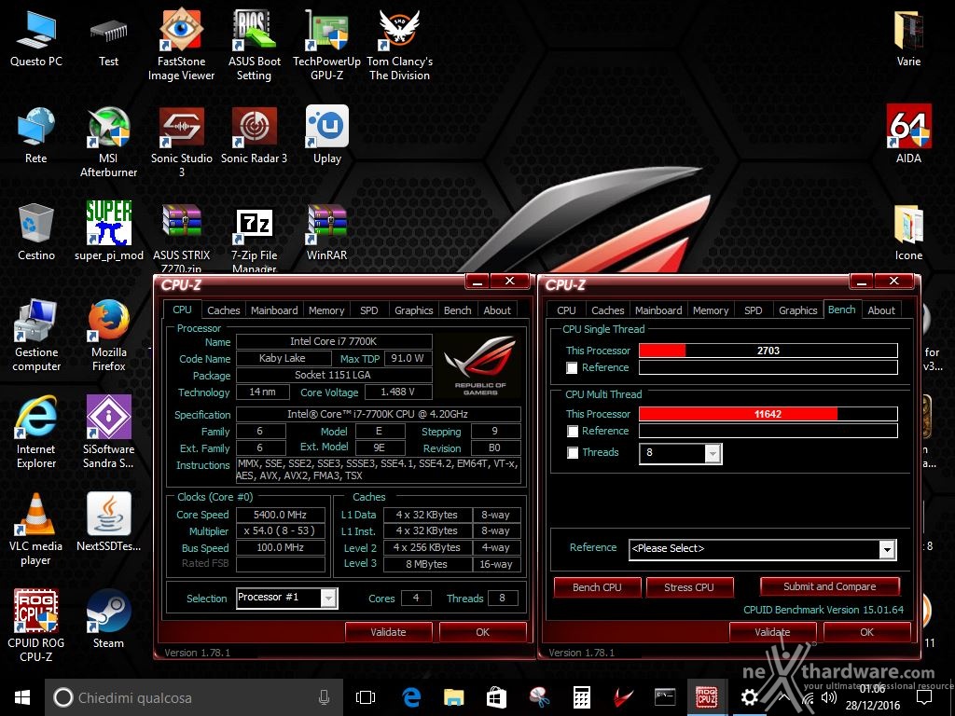Open the Questo PC desktop icon
The height and width of the screenshot is (716, 955).
click(x=36, y=37)
